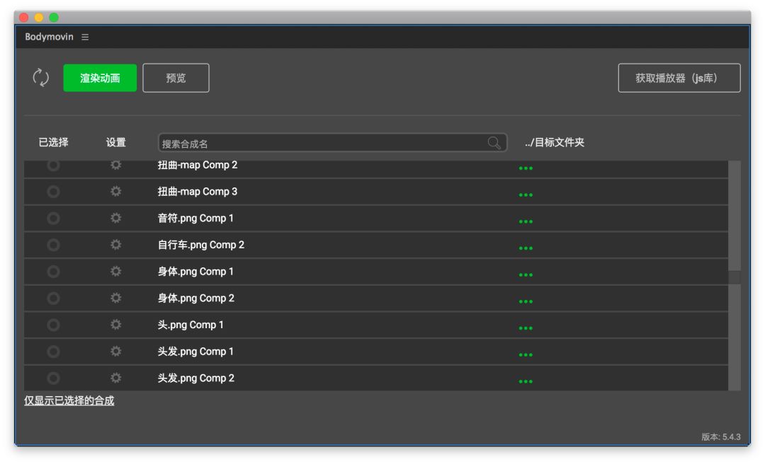Screen dimensions: 765x464
Task: Choose destination folder dots for 身体.png Comp 2
Action: tap(526, 301)
